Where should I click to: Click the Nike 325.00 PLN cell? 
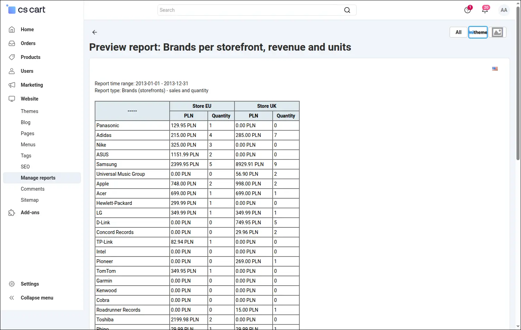coord(189,145)
